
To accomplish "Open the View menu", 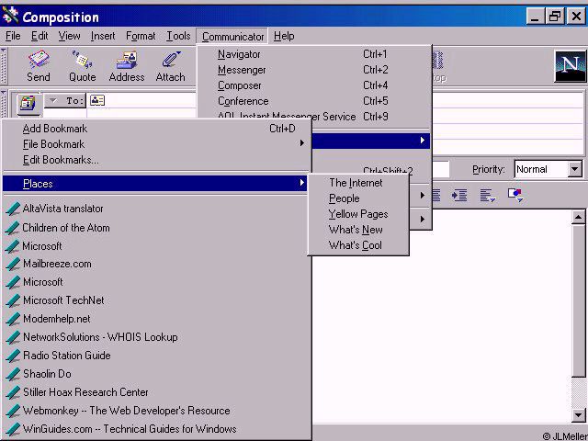I will point(70,36).
